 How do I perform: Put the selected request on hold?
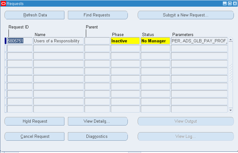pyautogui.click(x=34, y=121)
